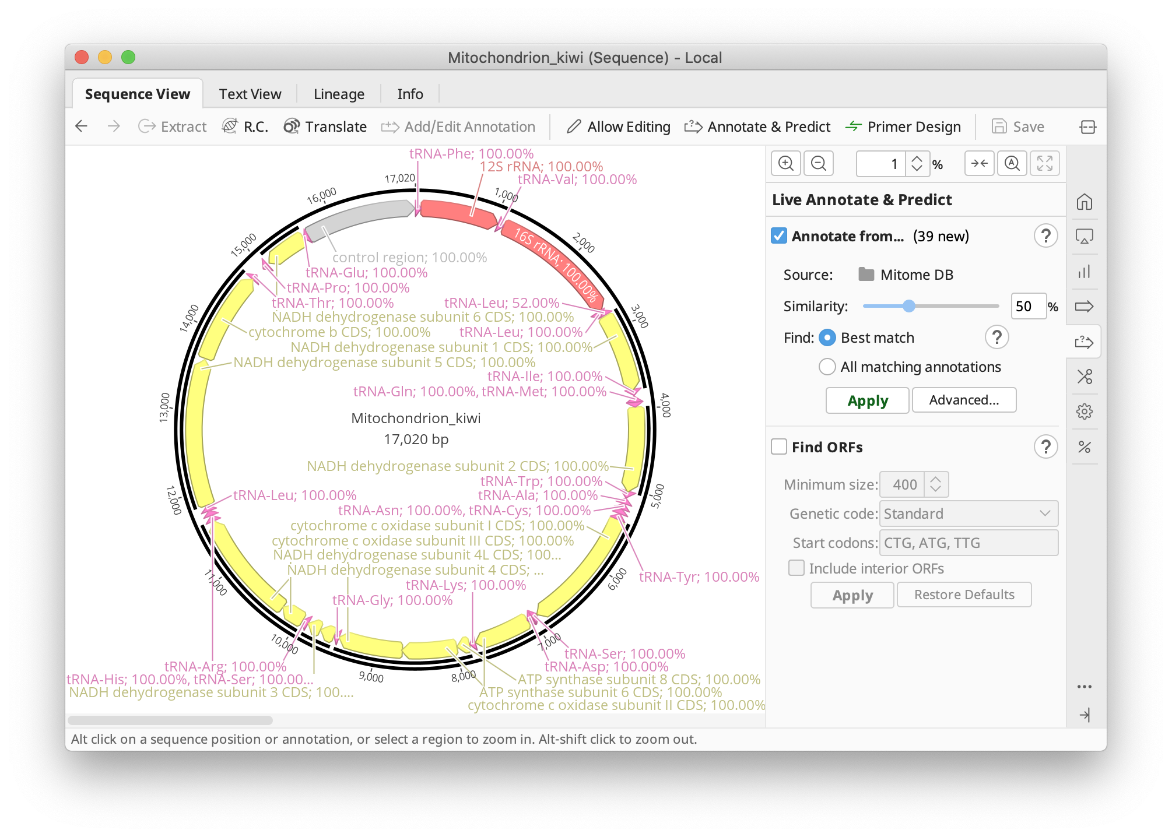Image resolution: width=1172 pixels, height=837 pixels.
Task: Click the zoom out magnifier icon
Action: tap(819, 164)
